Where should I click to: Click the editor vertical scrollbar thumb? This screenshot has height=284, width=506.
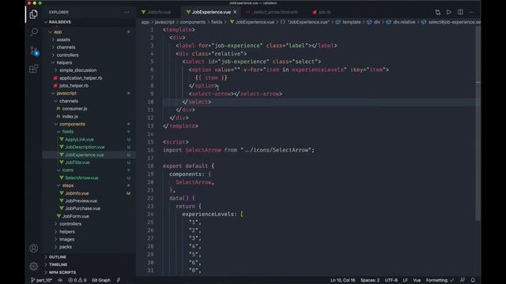[x=478, y=124]
